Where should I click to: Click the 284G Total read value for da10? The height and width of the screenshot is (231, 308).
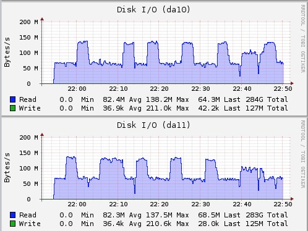pos(267,99)
